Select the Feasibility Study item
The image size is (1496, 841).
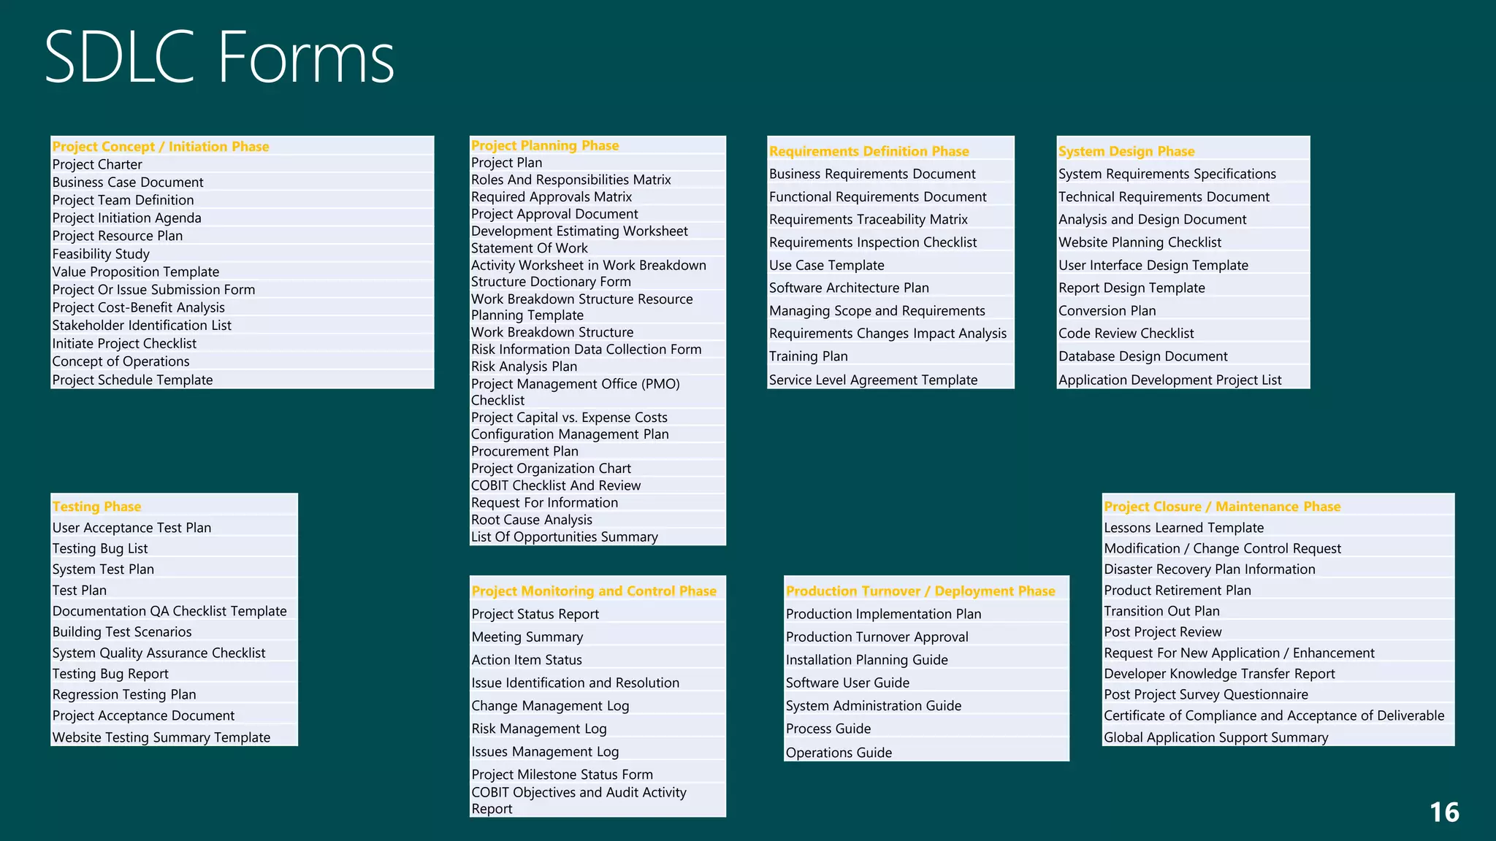click(101, 254)
